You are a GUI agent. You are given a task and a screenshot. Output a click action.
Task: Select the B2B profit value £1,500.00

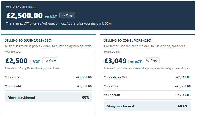point(84,86)
